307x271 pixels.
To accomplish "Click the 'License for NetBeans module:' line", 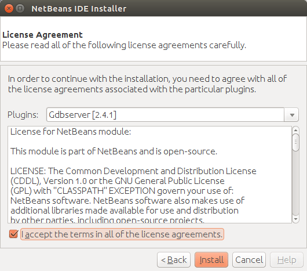I will (71, 132).
